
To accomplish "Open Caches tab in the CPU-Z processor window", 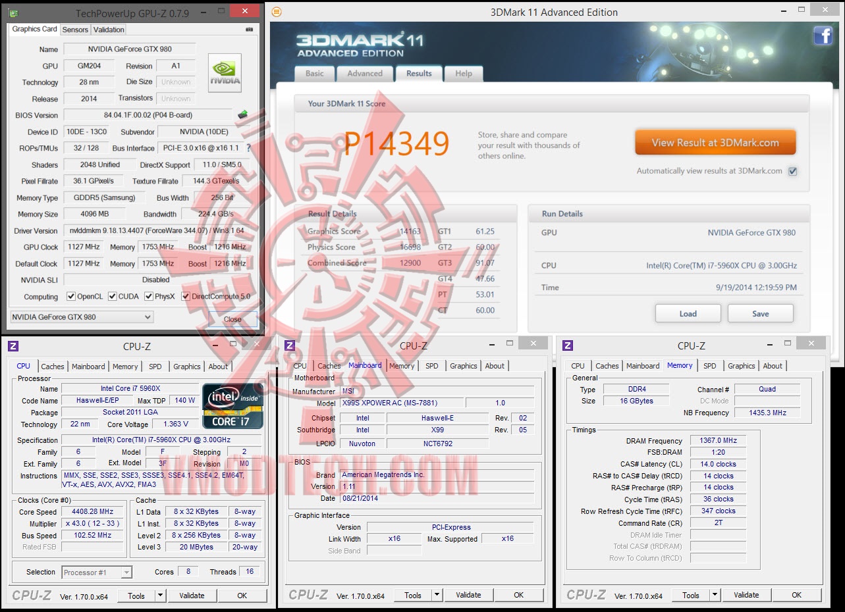I will point(53,367).
